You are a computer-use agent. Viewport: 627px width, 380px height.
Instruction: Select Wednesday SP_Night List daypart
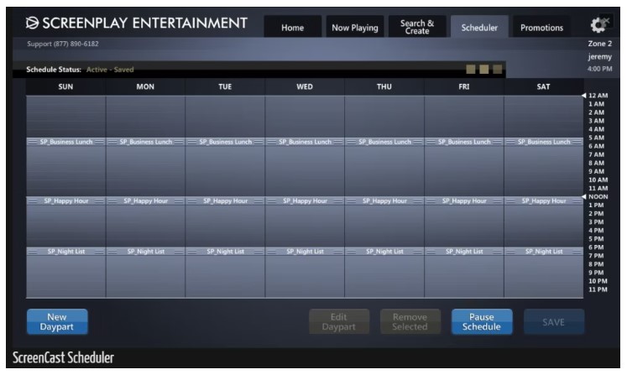point(305,252)
